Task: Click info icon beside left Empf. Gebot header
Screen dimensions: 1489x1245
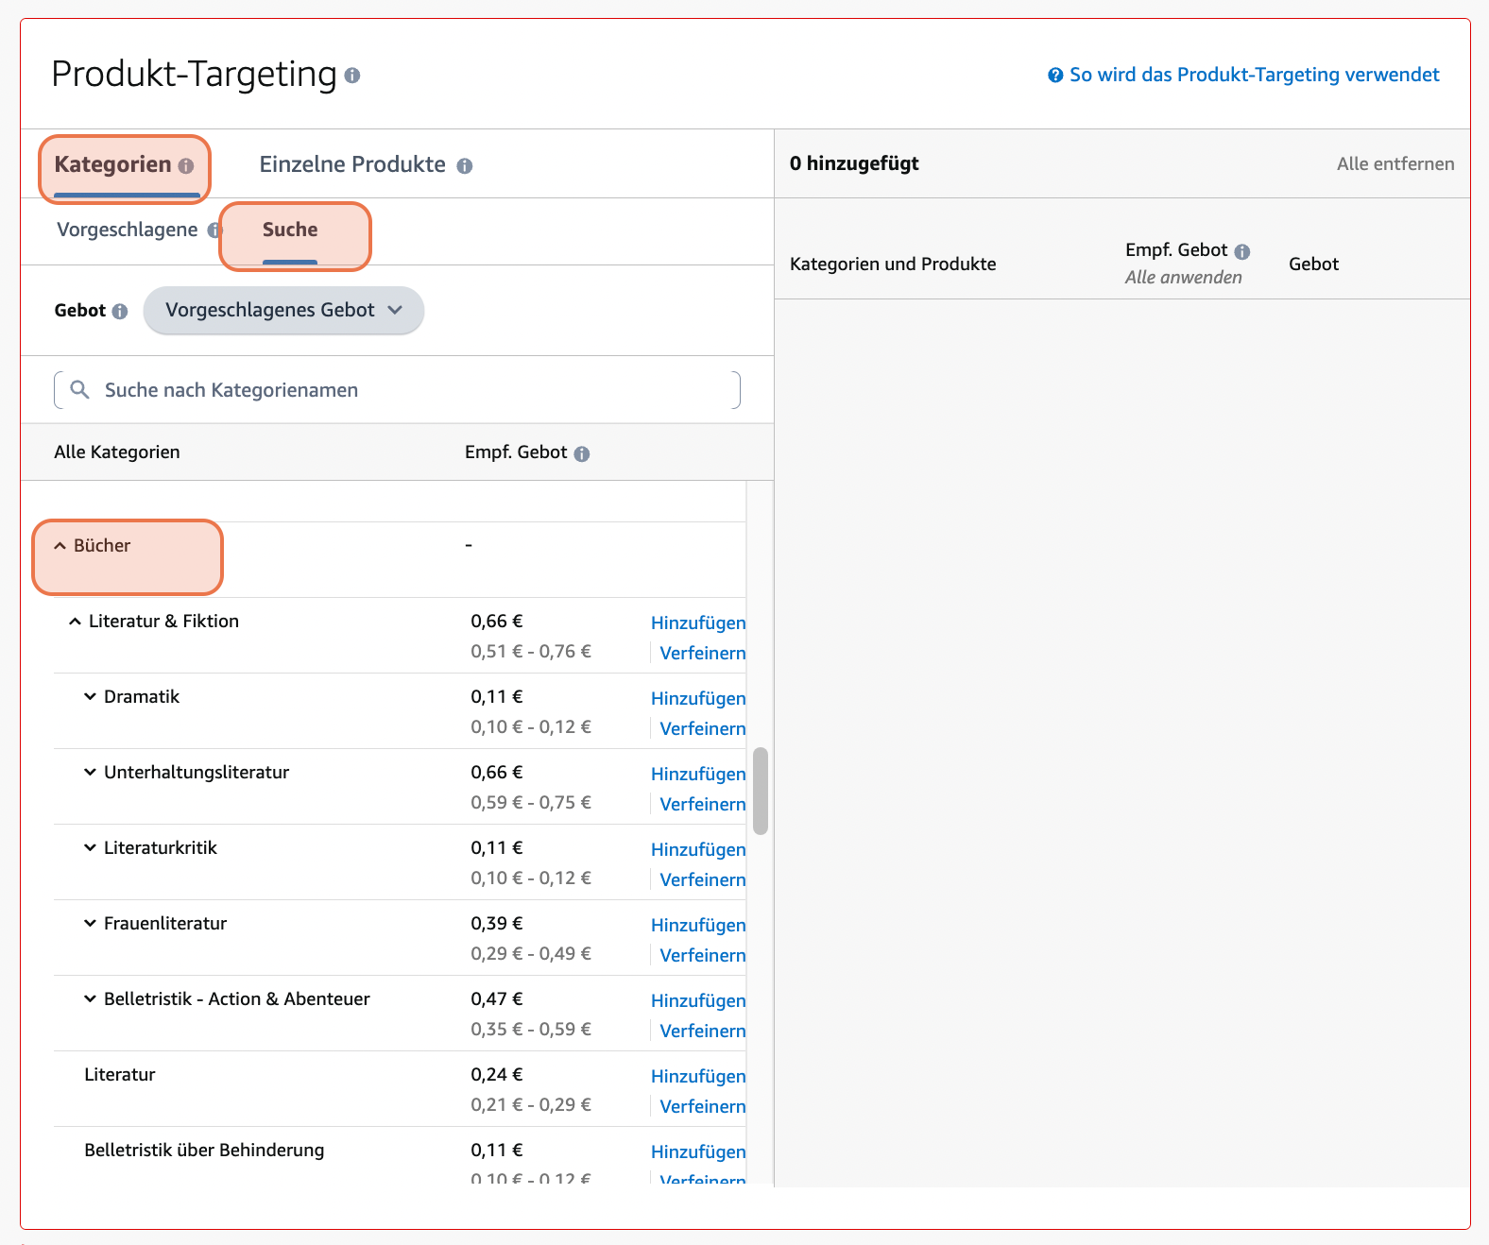Action: (582, 453)
